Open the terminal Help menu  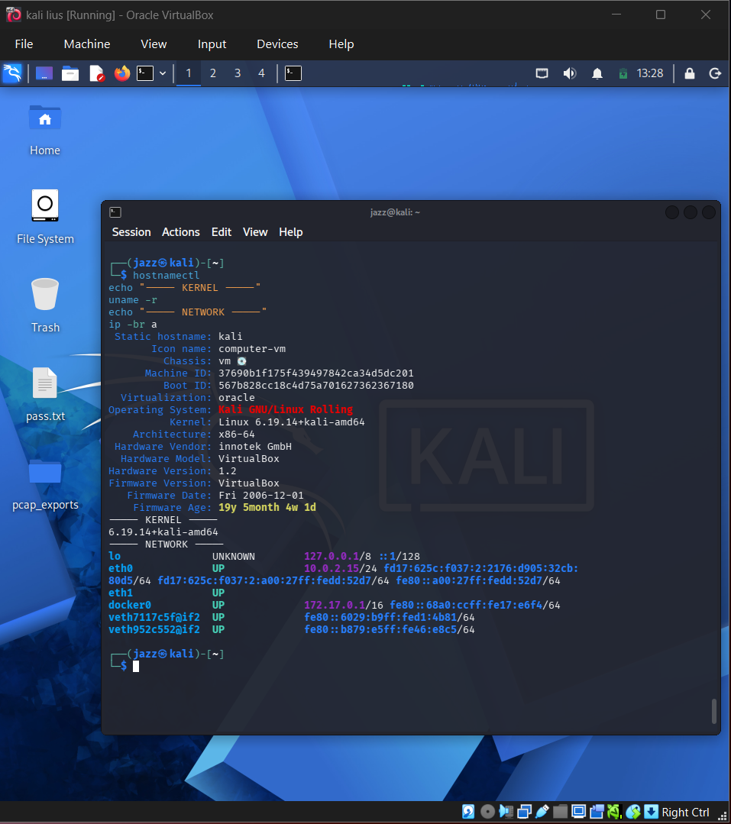[x=290, y=231]
